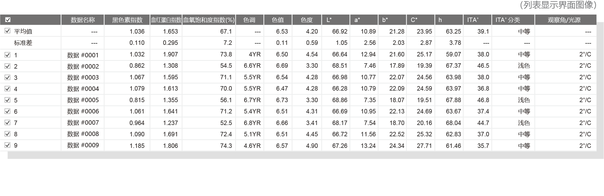604x196 pixels.
Task: Select the 血氧饱和度指数(%) column header
Action: [x=209, y=20]
